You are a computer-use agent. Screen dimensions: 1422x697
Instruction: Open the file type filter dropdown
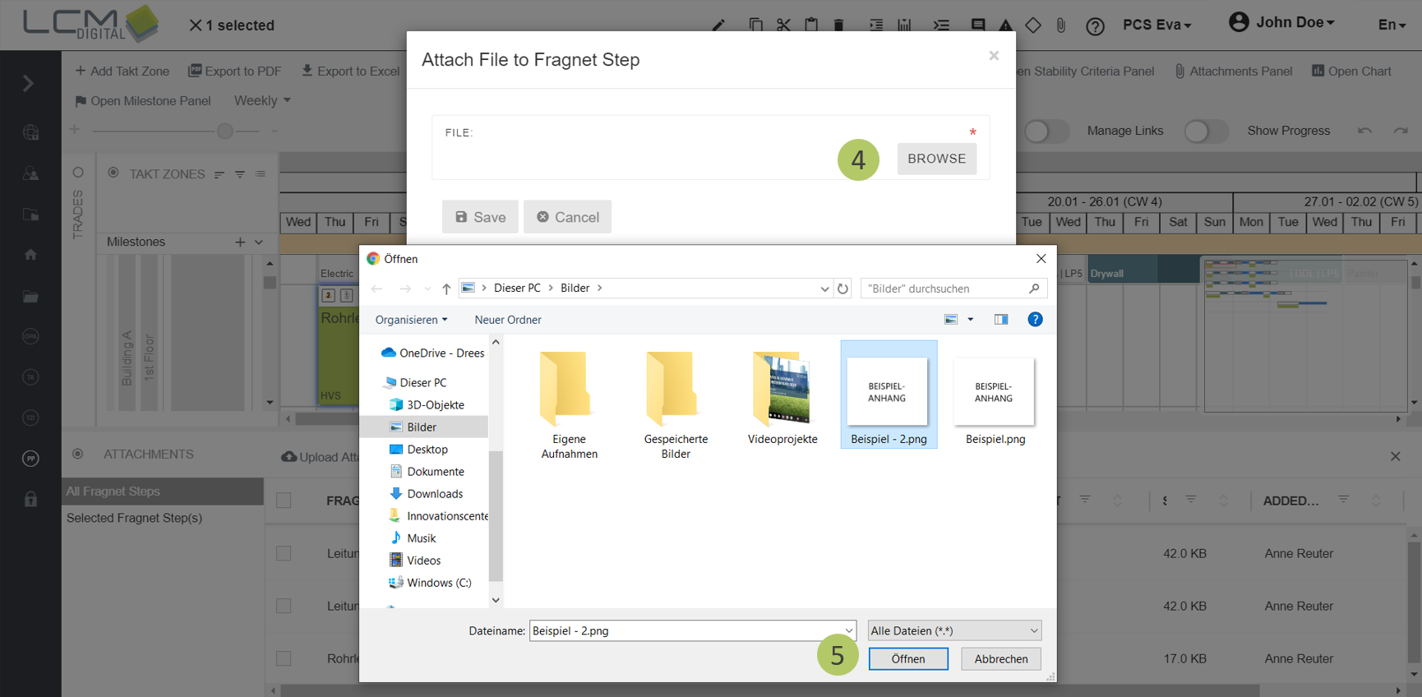[954, 630]
